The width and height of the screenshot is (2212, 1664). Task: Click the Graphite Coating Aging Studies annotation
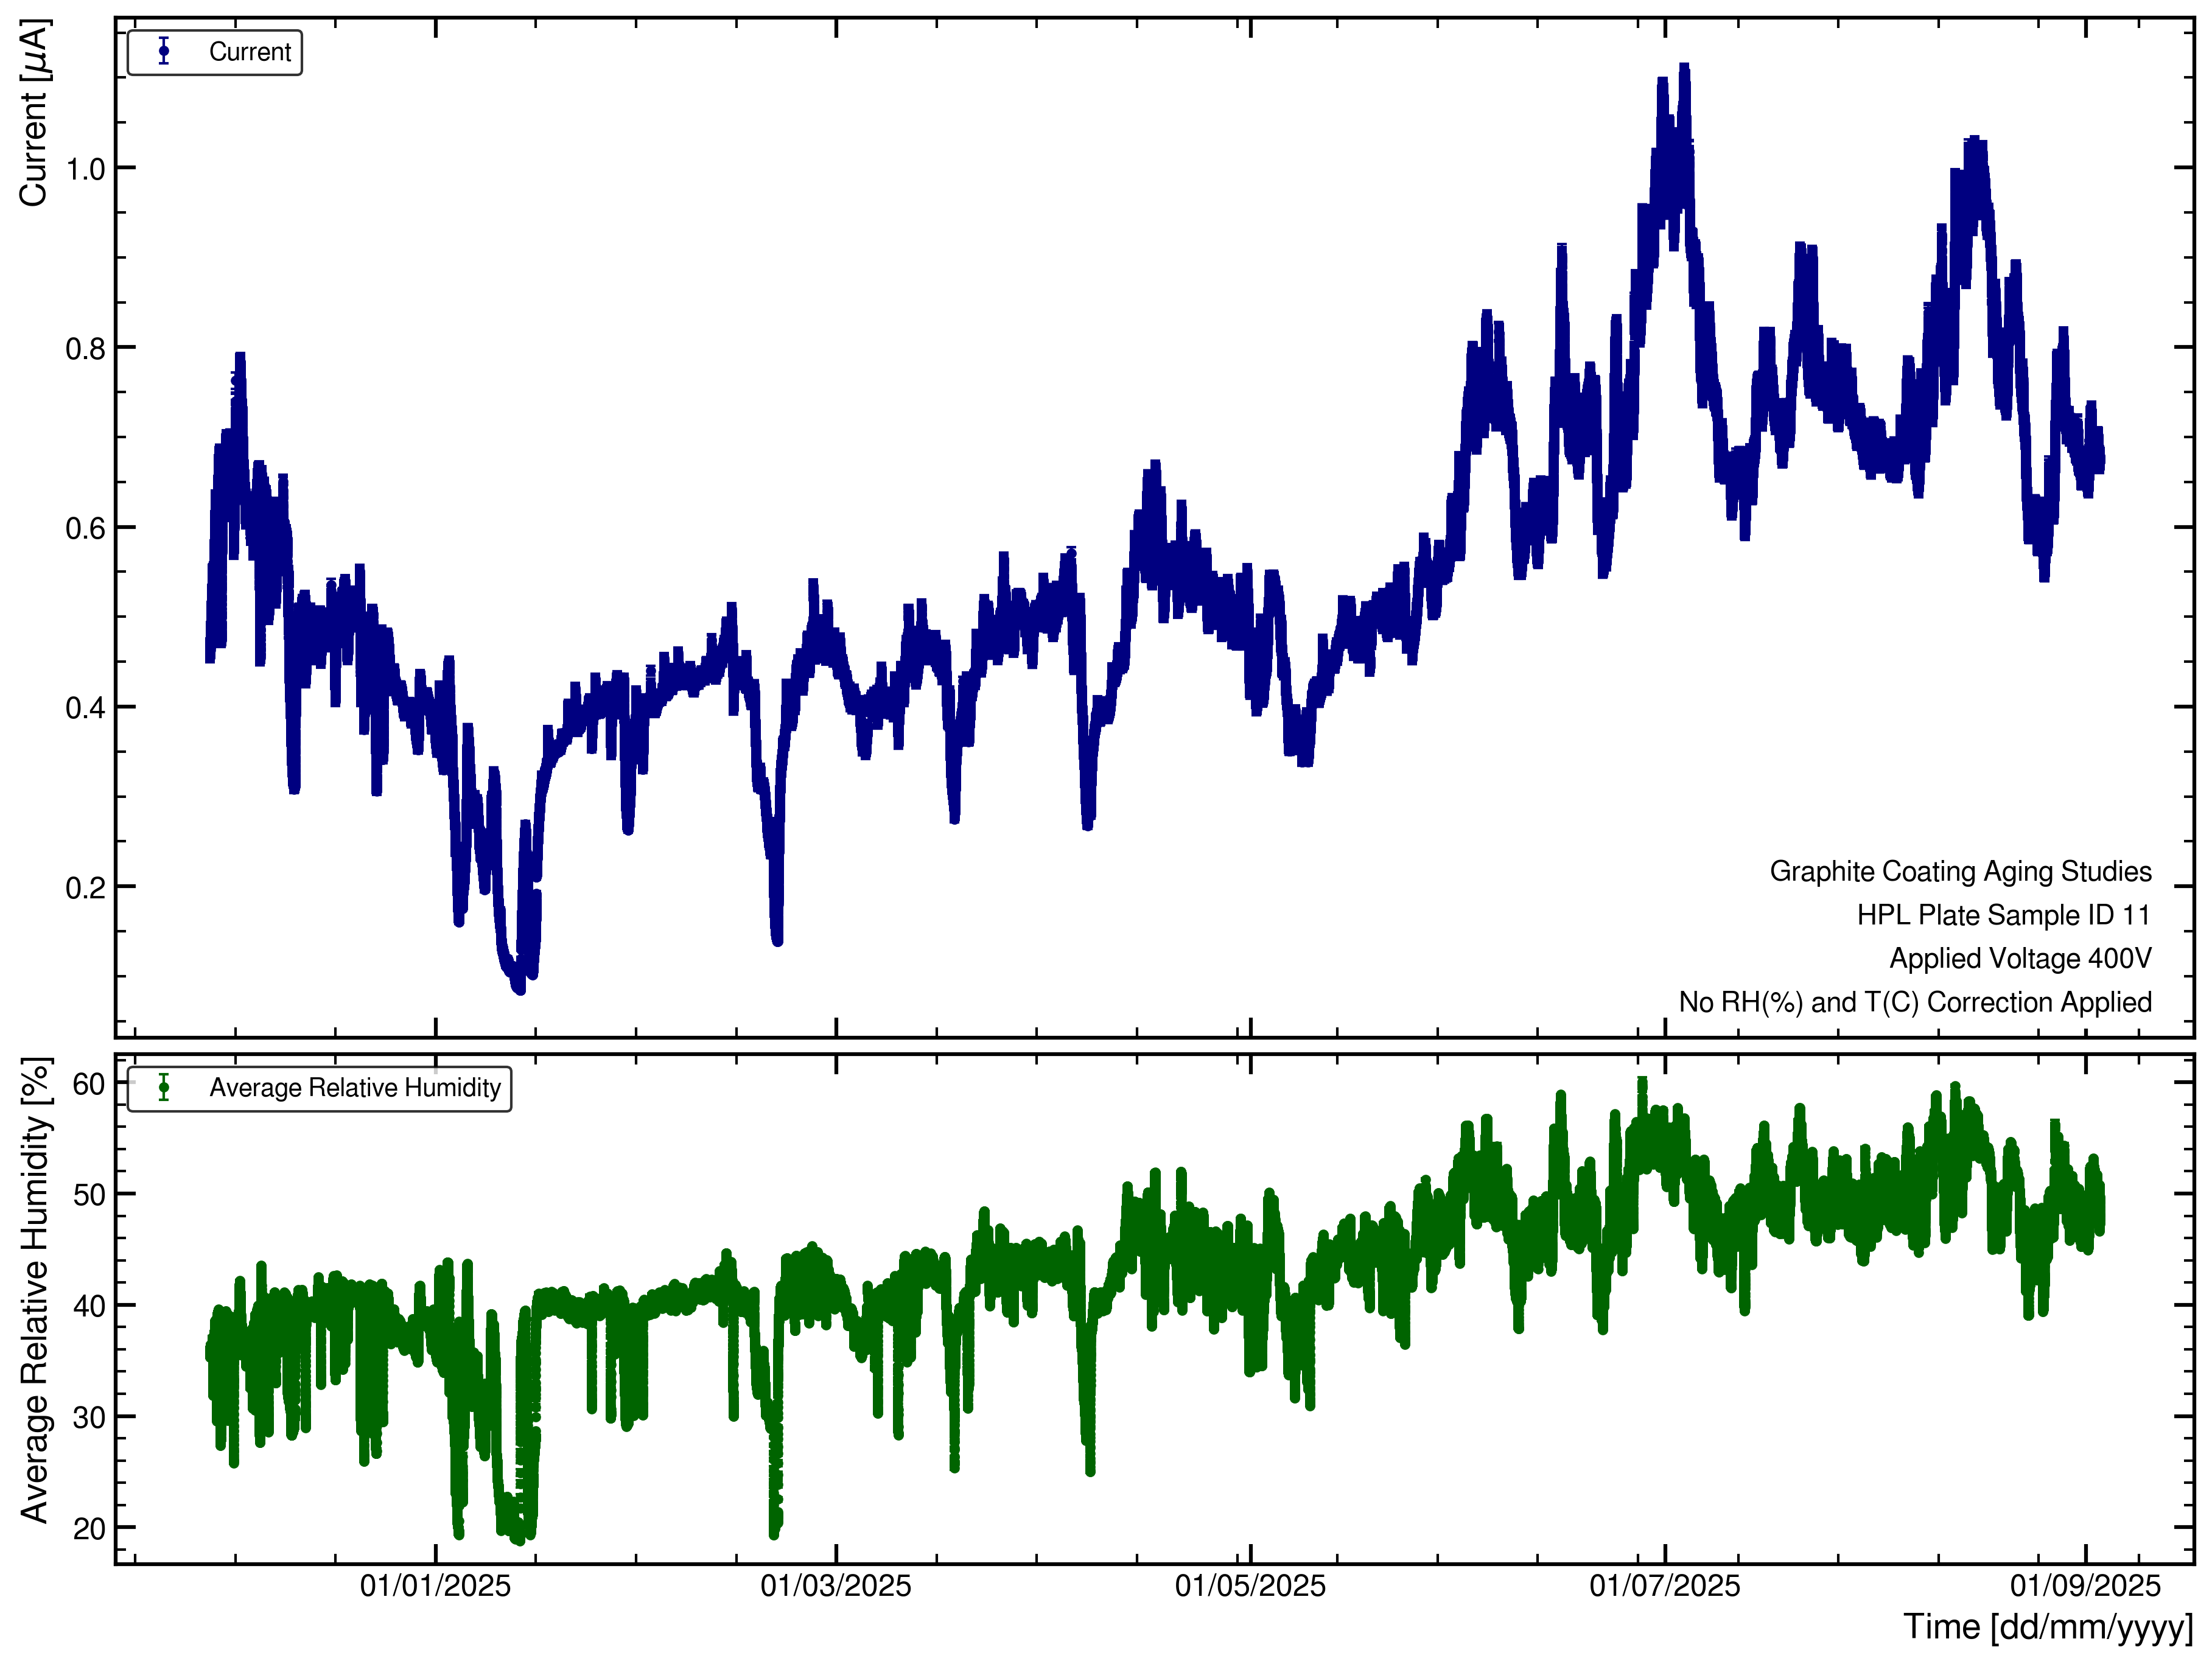pyautogui.click(x=1960, y=872)
